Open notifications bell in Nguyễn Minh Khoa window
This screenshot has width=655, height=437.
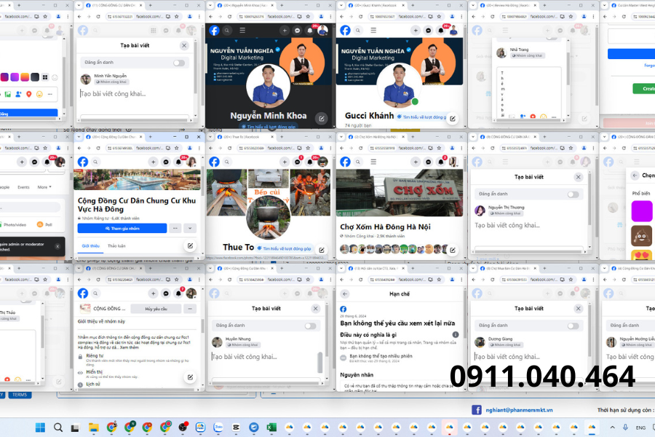(x=309, y=31)
